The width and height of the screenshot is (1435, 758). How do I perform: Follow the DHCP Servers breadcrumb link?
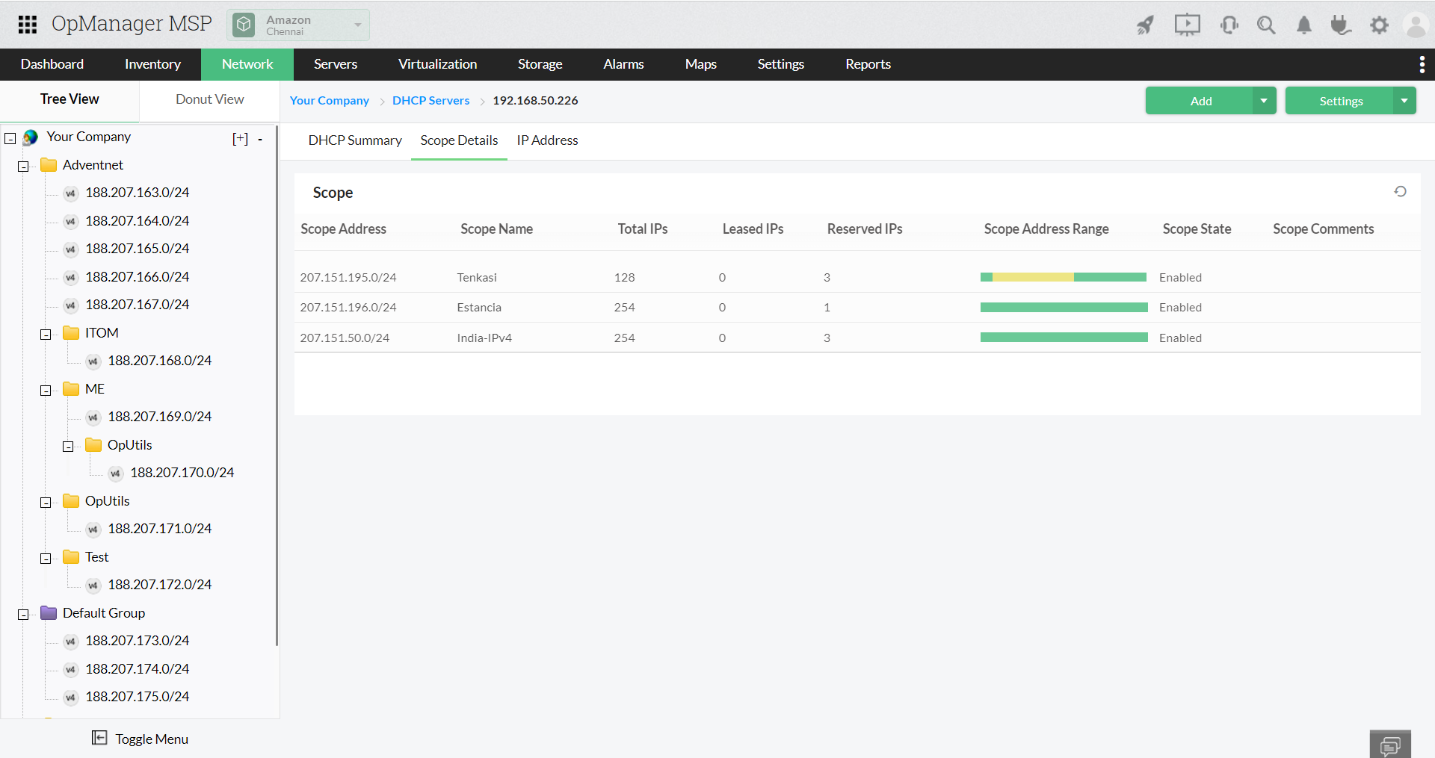[430, 100]
